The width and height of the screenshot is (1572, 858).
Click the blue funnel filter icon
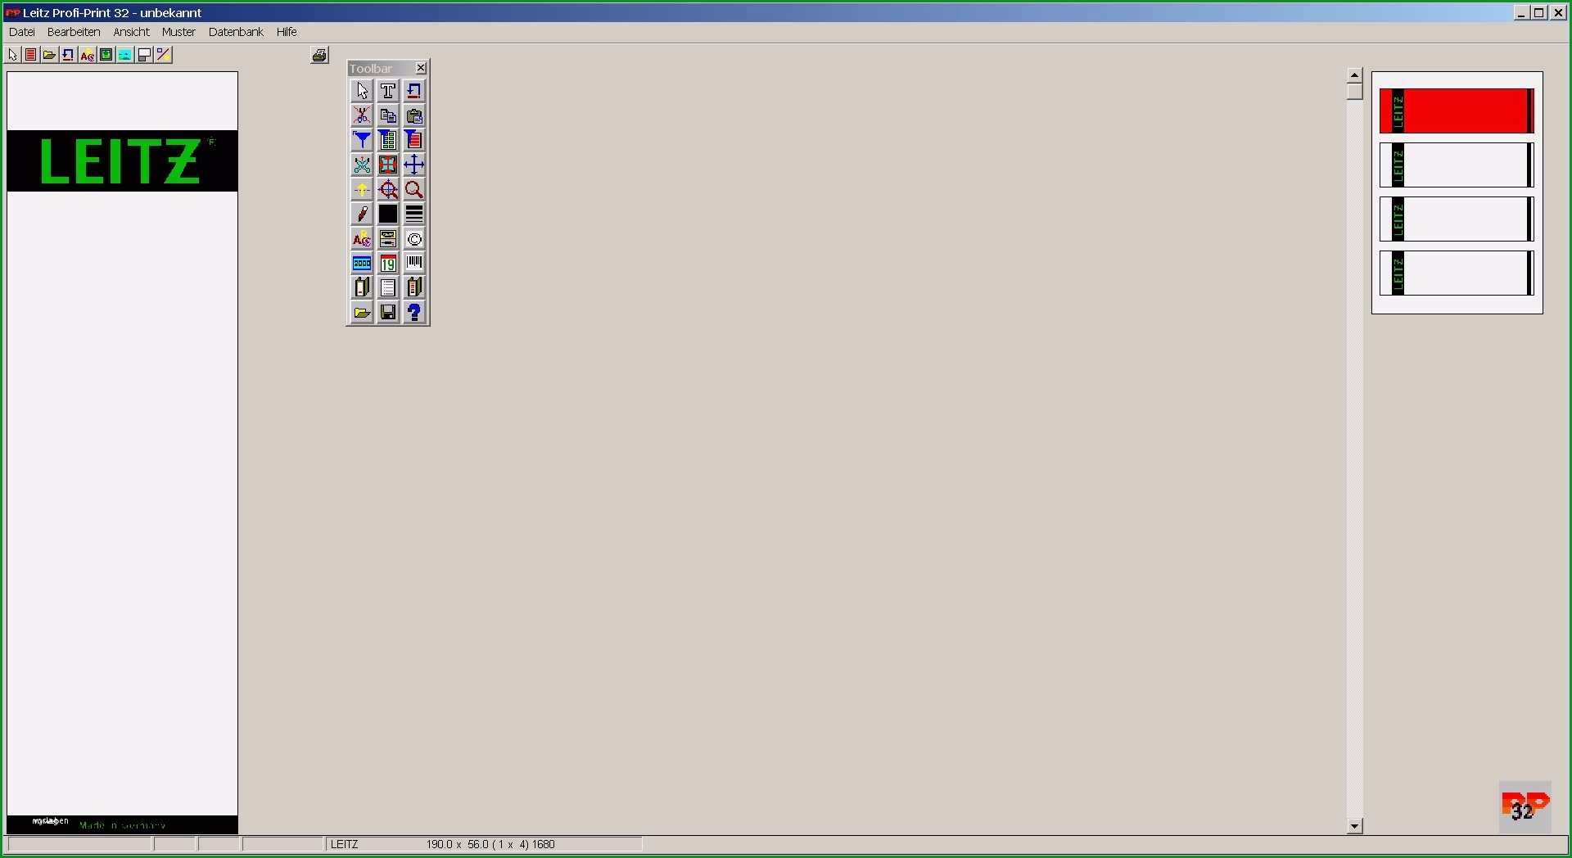tap(362, 140)
